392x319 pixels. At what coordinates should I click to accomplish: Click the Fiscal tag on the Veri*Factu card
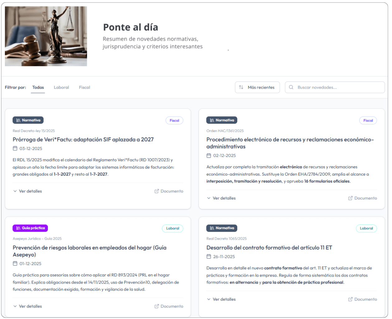pyautogui.click(x=174, y=121)
